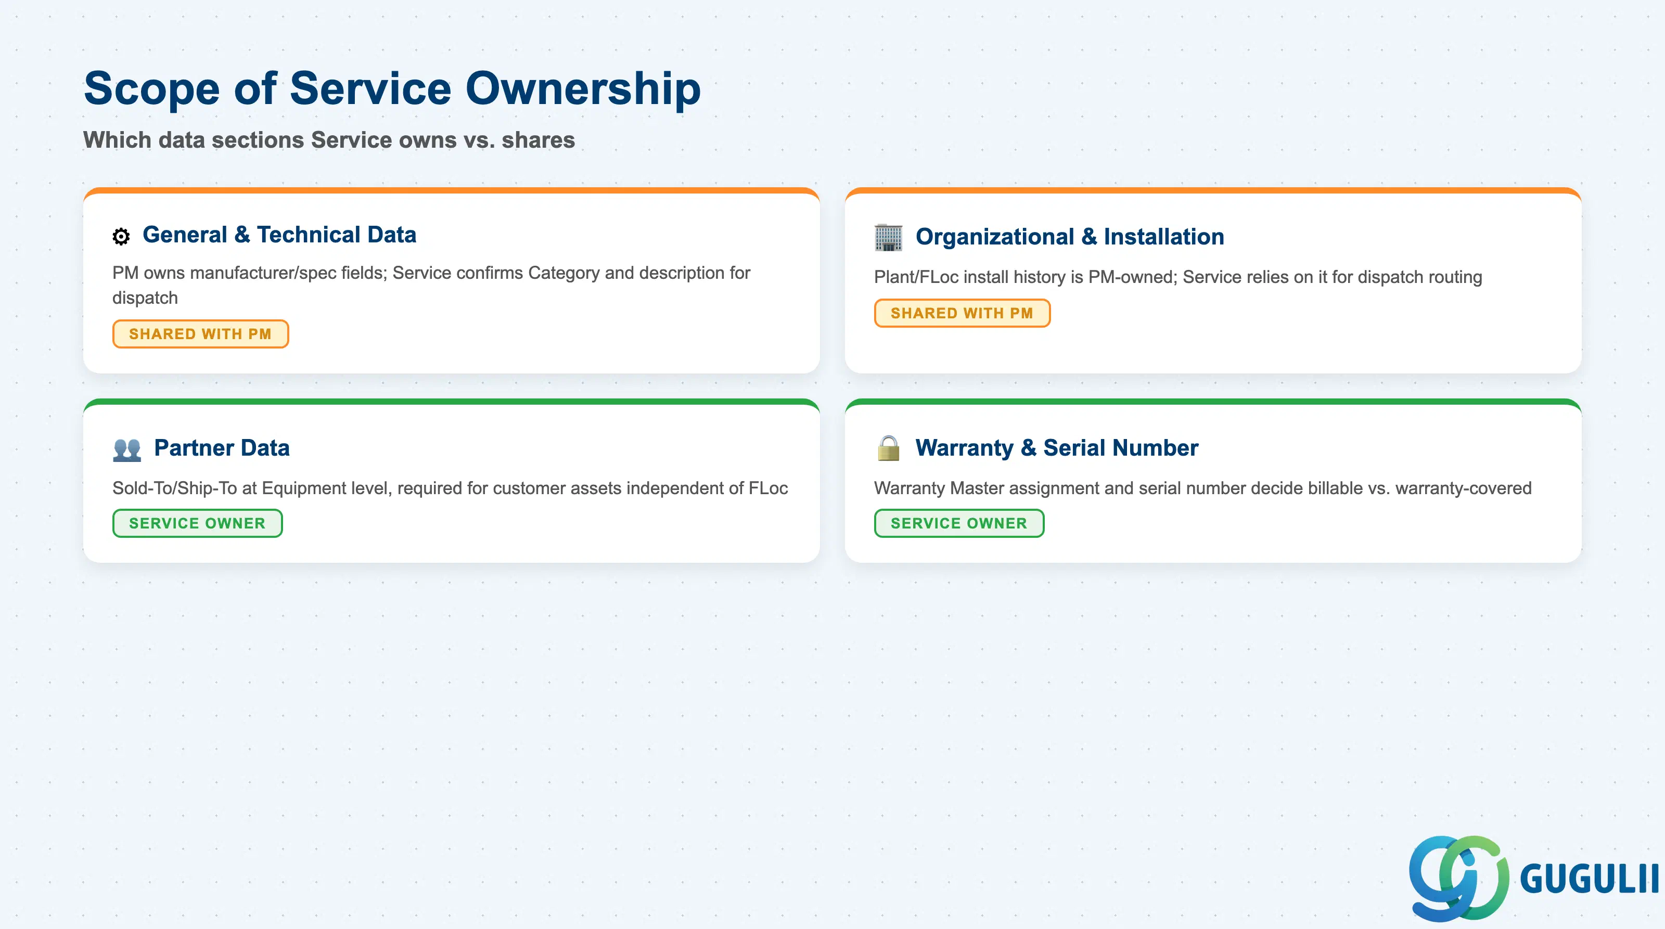Click the SHARED WITH PM badge under General & Technical Data
This screenshot has width=1665, height=929.
(x=200, y=334)
